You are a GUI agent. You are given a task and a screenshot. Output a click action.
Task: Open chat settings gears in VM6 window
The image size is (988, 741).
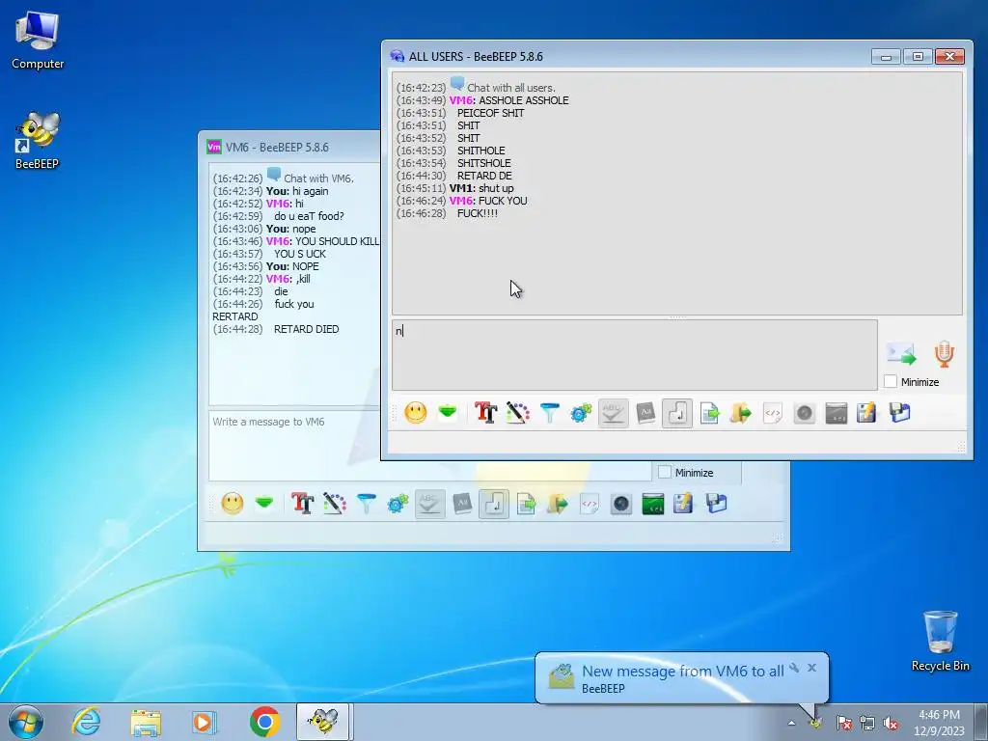pyautogui.click(x=398, y=504)
